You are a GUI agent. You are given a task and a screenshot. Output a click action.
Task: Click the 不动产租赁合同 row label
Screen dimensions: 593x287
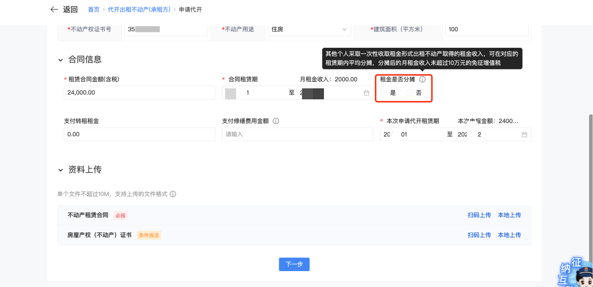pyautogui.click(x=88, y=215)
